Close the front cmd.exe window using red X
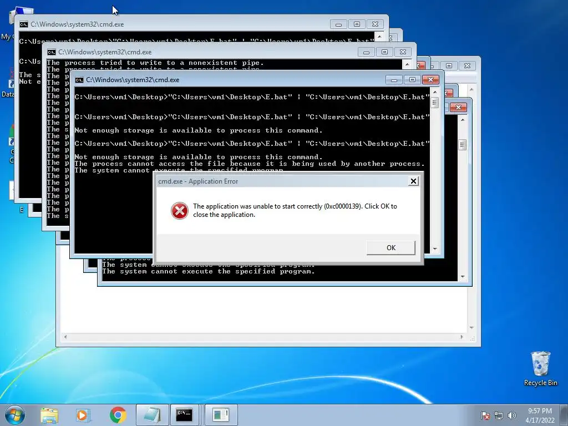 coord(430,80)
